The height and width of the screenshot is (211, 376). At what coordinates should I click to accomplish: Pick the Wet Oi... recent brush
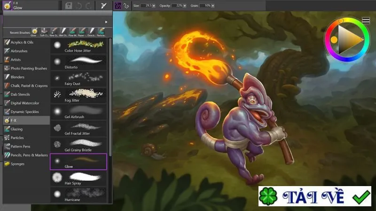click(x=63, y=32)
